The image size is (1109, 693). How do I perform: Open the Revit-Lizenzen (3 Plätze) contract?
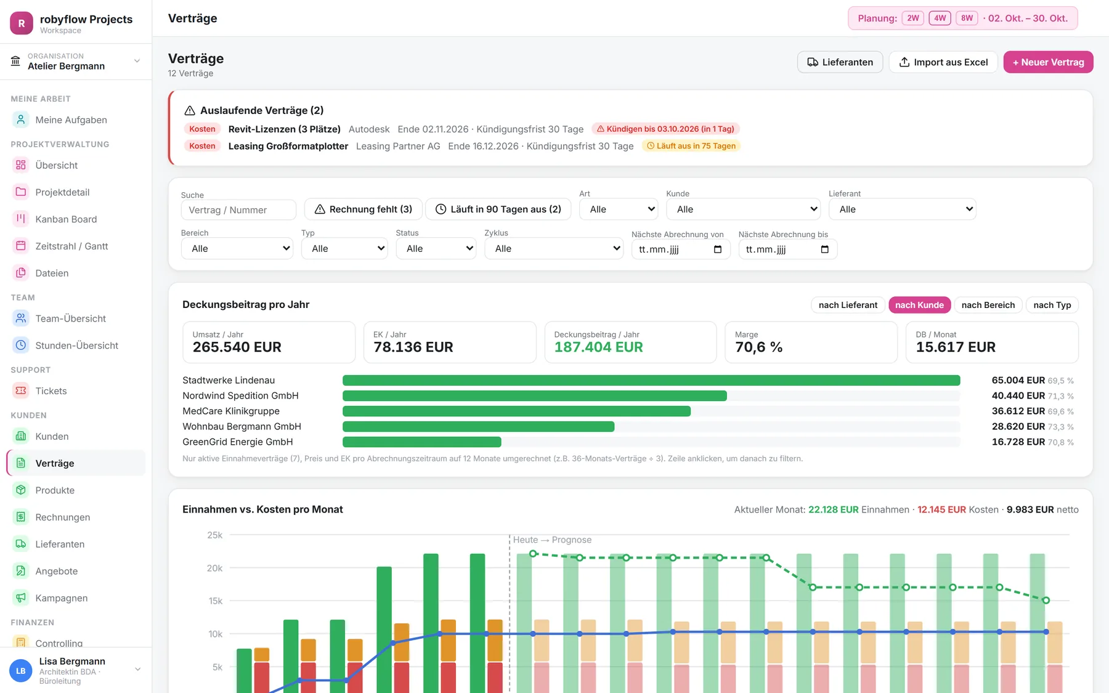285,129
